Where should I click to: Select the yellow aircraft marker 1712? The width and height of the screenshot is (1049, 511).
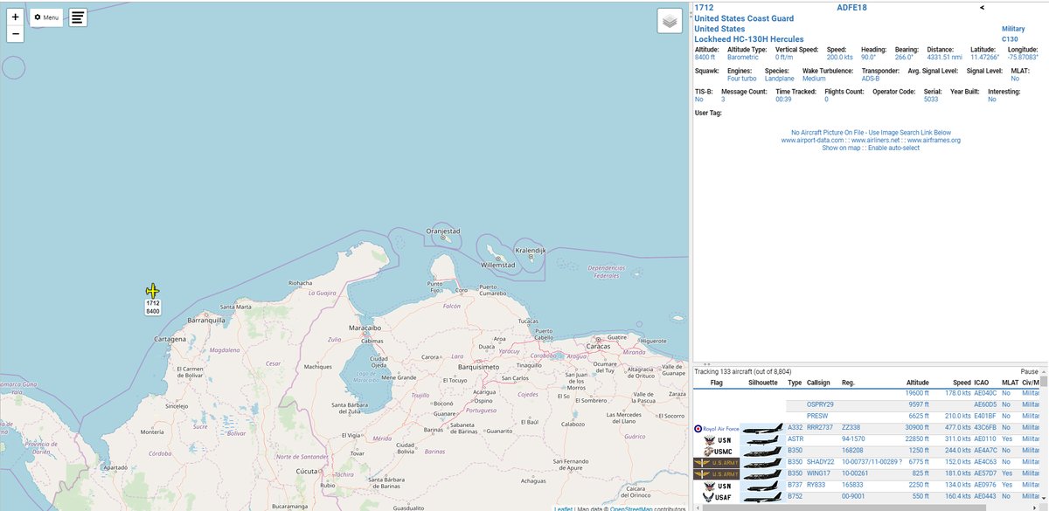[153, 291]
